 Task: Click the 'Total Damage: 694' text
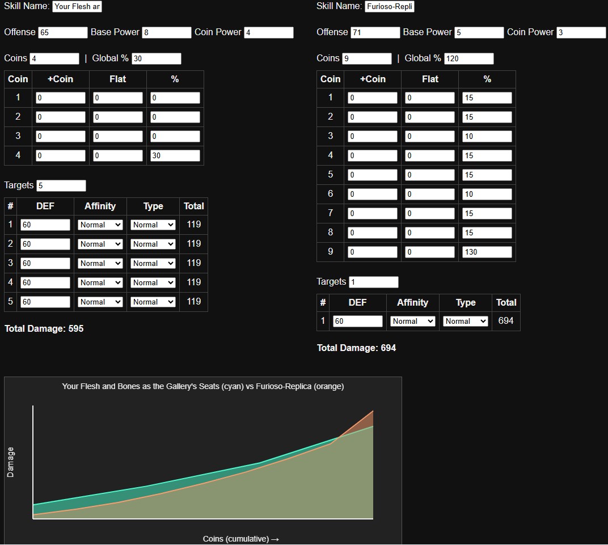click(x=356, y=348)
